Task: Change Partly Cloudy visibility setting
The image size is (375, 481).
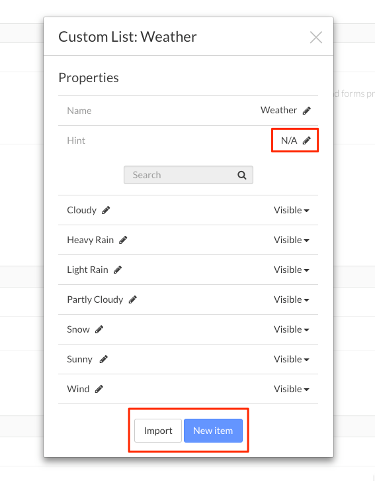Action: pyautogui.click(x=292, y=299)
